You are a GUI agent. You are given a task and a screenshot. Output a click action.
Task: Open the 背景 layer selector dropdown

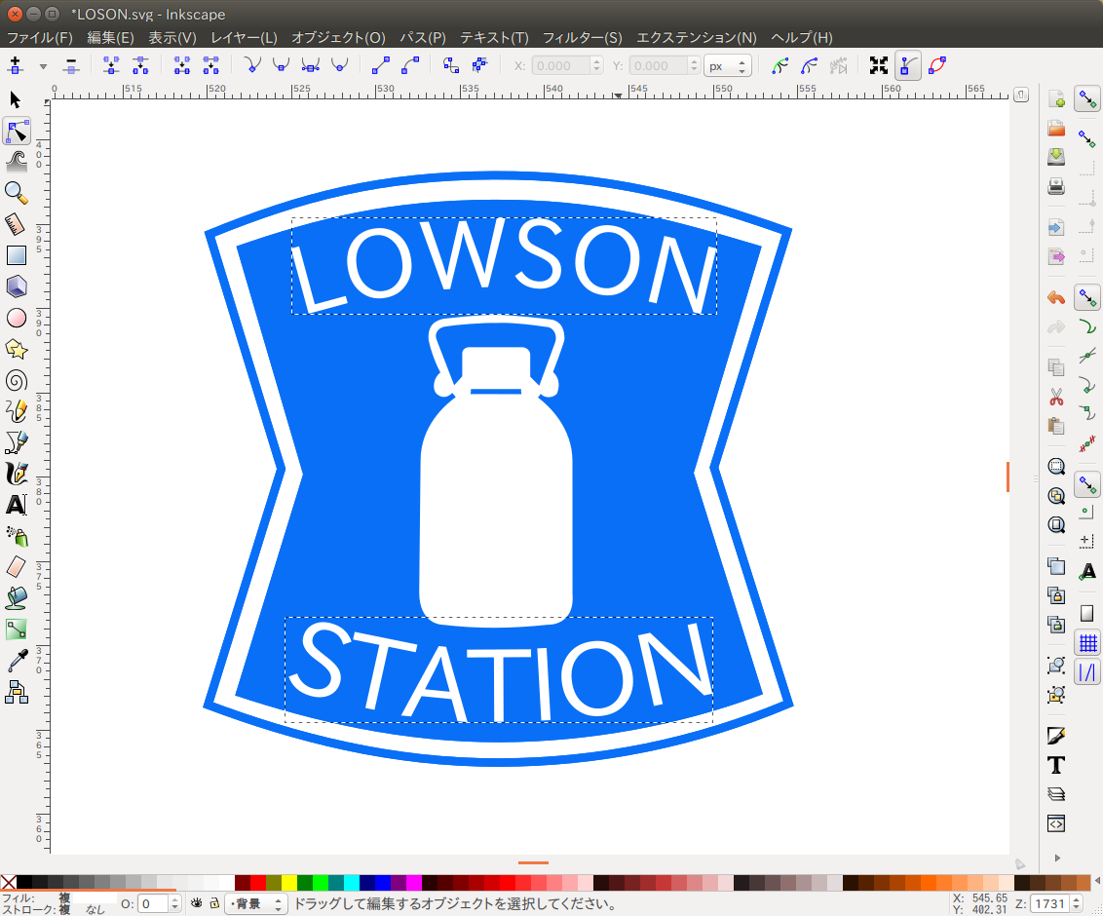pyautogui.click(x=256, y=904)
